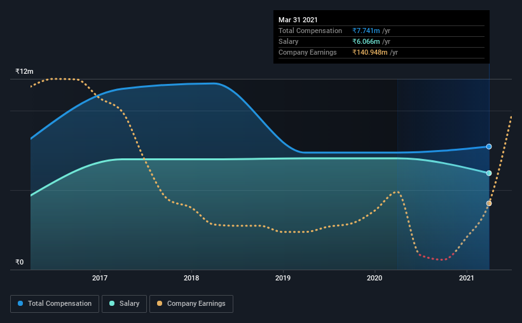Click the 2018 x-axis label
Viewport: 522px width, 323px height.
pyautogui.click(x=191, y=278)
